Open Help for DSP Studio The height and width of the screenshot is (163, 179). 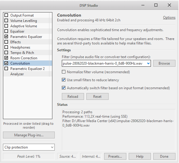140,156
